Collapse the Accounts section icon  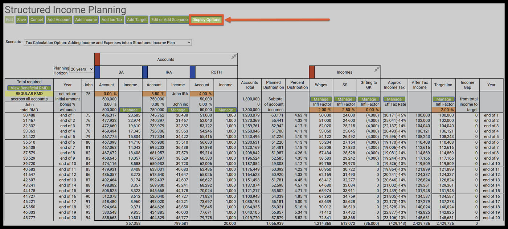pos(234,56)
